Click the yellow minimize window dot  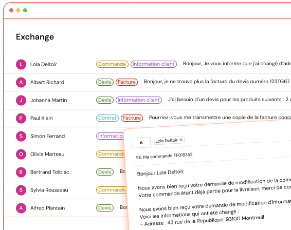[18, 10]
